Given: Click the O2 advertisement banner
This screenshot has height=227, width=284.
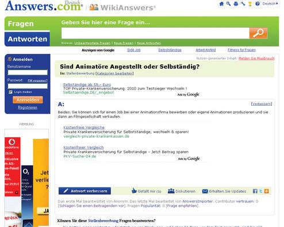Looking at the screenshot, I should tap(27, 195).
